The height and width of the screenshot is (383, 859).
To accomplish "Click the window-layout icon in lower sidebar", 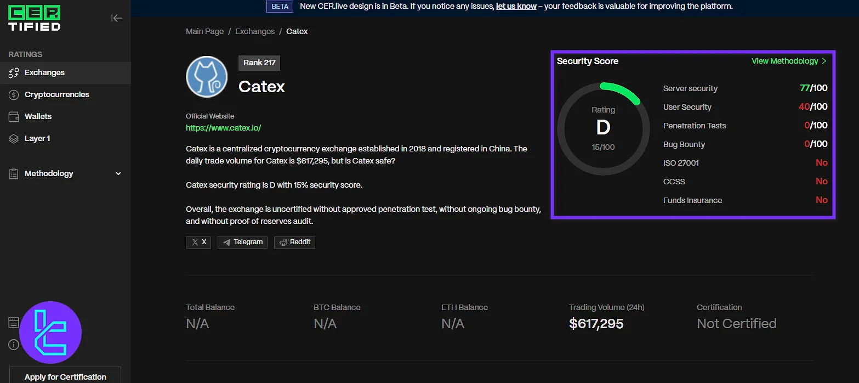I will click(x=14, y=323).
